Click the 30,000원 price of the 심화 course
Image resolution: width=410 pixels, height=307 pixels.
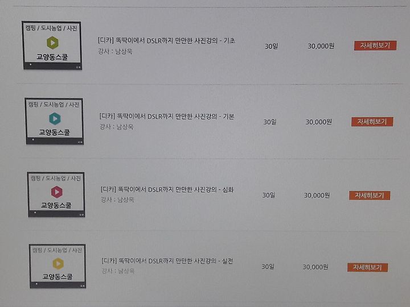tap(317, 195)
